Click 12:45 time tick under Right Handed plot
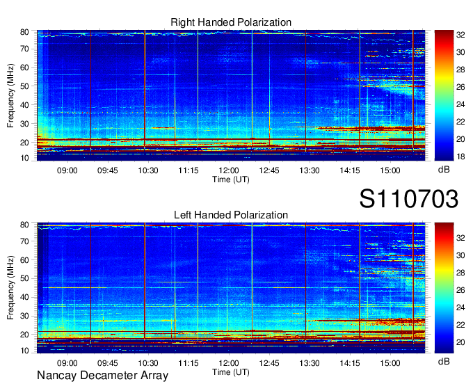Image resolution: width=473 pixels, height=384 pixels. pos(269,170)
